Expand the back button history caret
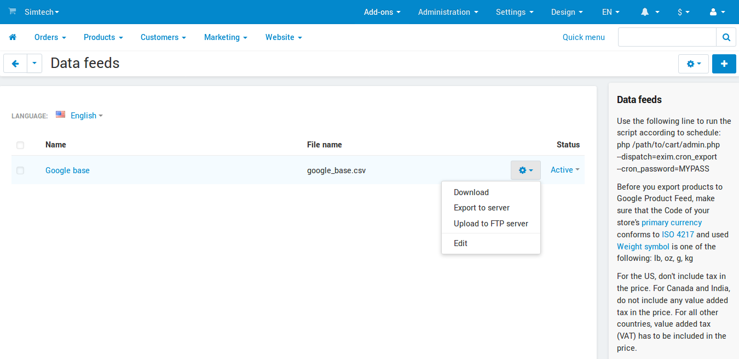The image size is (739, 359). coord(34,64)
